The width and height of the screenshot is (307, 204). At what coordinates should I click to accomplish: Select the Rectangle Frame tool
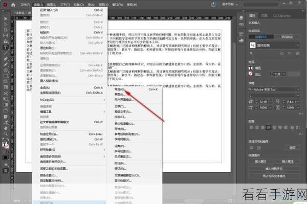pyautogui.click(x=6, y=70)
